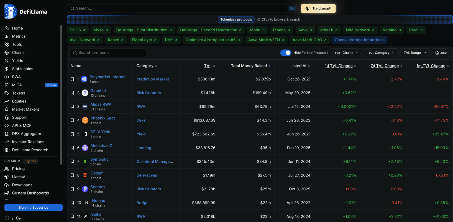Click the Try free premium badge
Screen dimensions: 453x222
coord(30,161)
